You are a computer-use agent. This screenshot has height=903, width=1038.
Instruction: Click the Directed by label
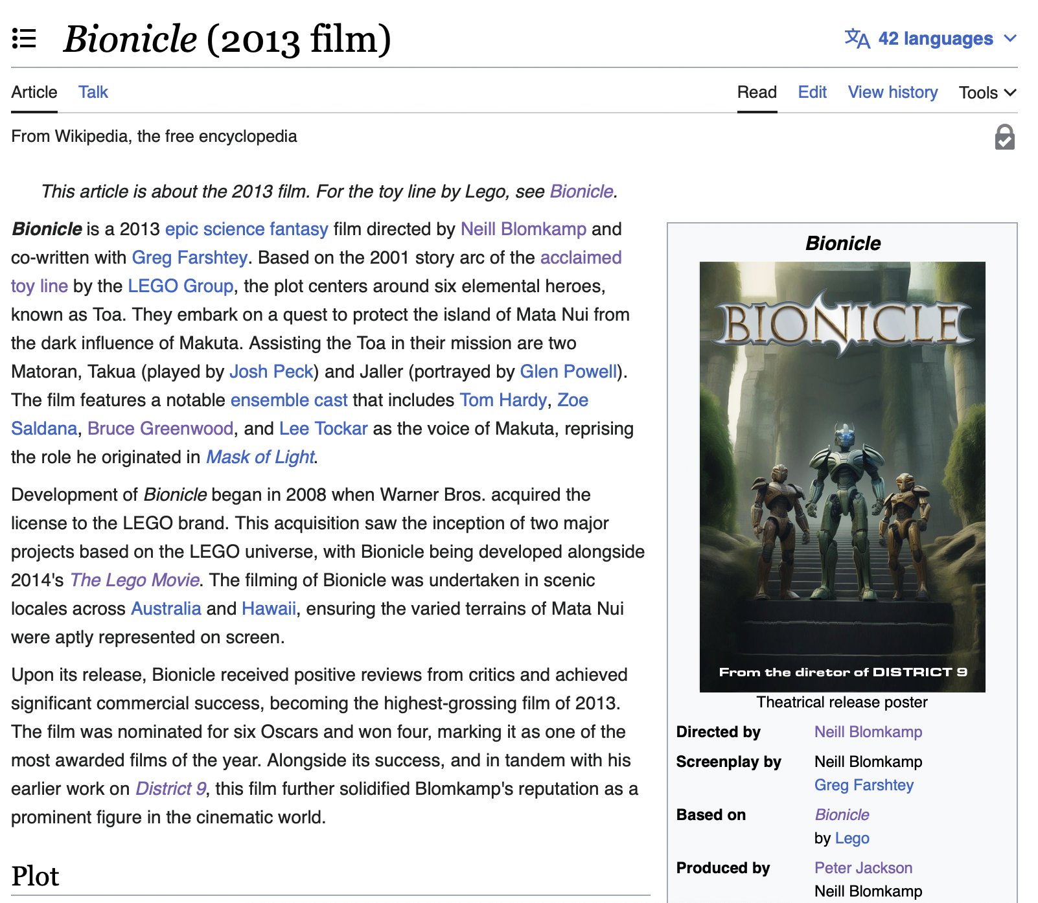(718, 732)
